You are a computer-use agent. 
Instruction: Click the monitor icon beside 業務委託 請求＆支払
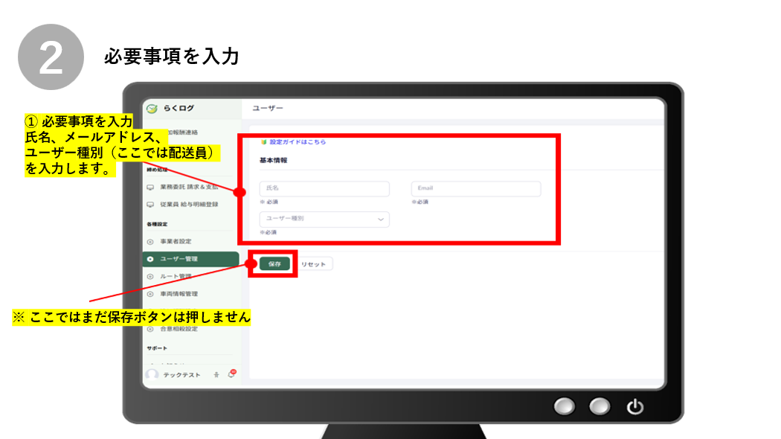click(150, 188)
